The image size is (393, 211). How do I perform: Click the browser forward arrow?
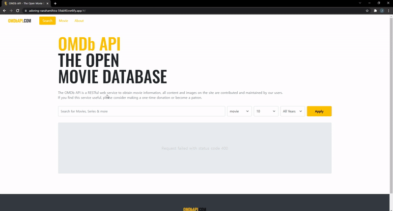(x=11, y=11)
